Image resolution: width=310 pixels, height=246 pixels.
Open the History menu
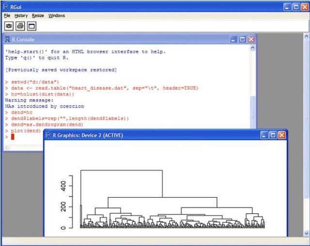pyautogui.click(x=21, y=15)
